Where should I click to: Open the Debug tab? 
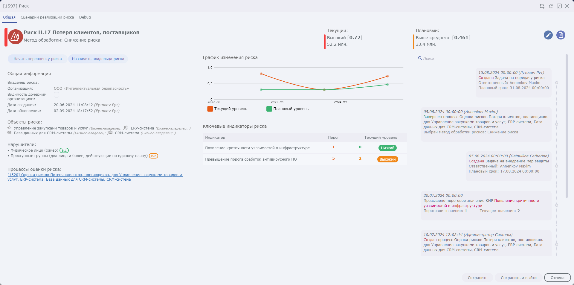point(85,17)
